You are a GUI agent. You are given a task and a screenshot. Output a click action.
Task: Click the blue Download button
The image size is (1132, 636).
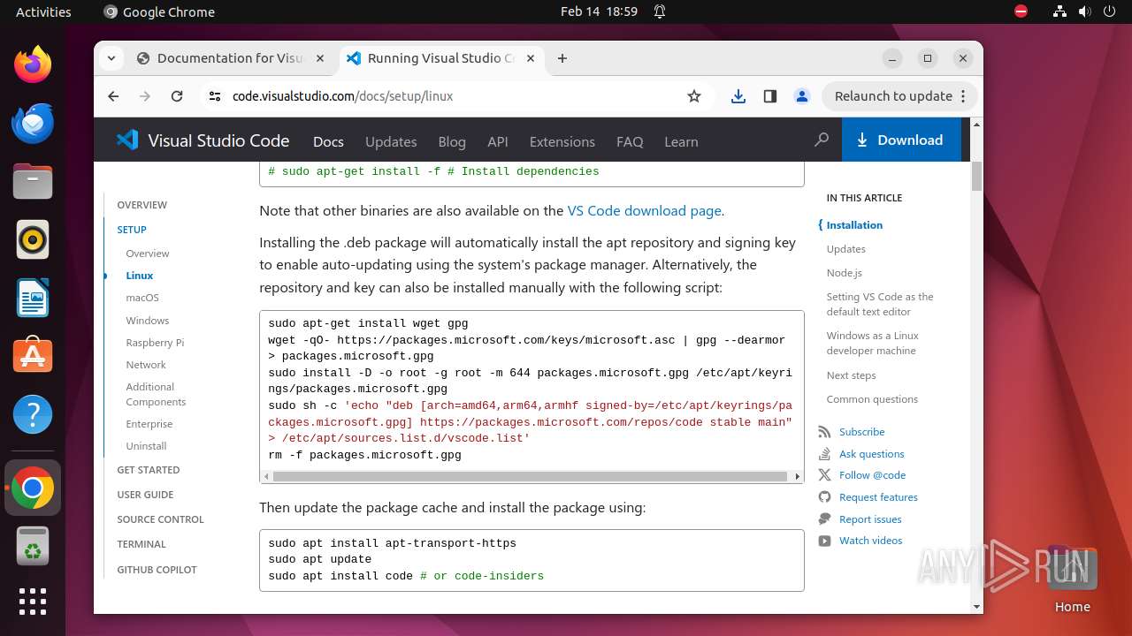point(900,140)
